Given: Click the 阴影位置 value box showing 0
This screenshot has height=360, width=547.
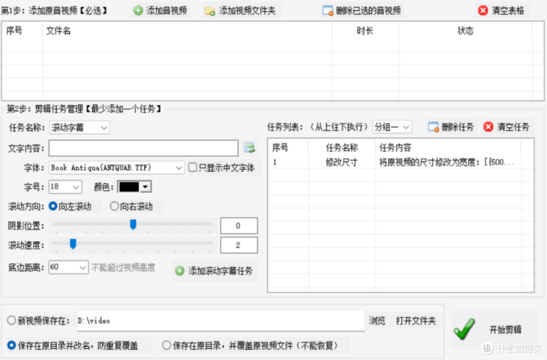Looking at the screenshot, I should [x=239, y=226].
